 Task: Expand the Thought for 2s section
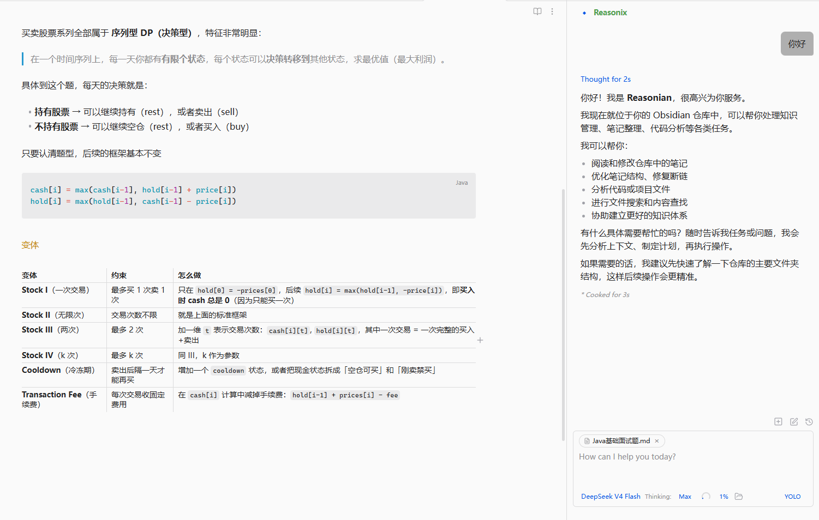point(605,79)
